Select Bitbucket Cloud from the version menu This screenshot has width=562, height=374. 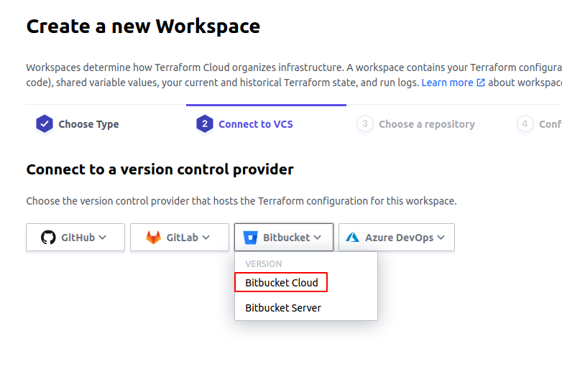(x=281, y=283)
